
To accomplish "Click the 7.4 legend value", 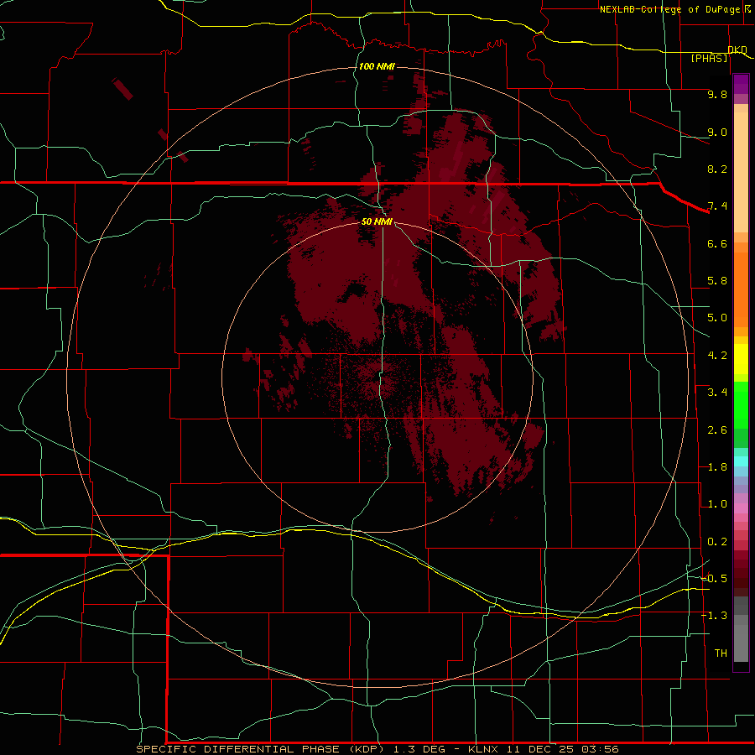I will click(x=717, y=206).
